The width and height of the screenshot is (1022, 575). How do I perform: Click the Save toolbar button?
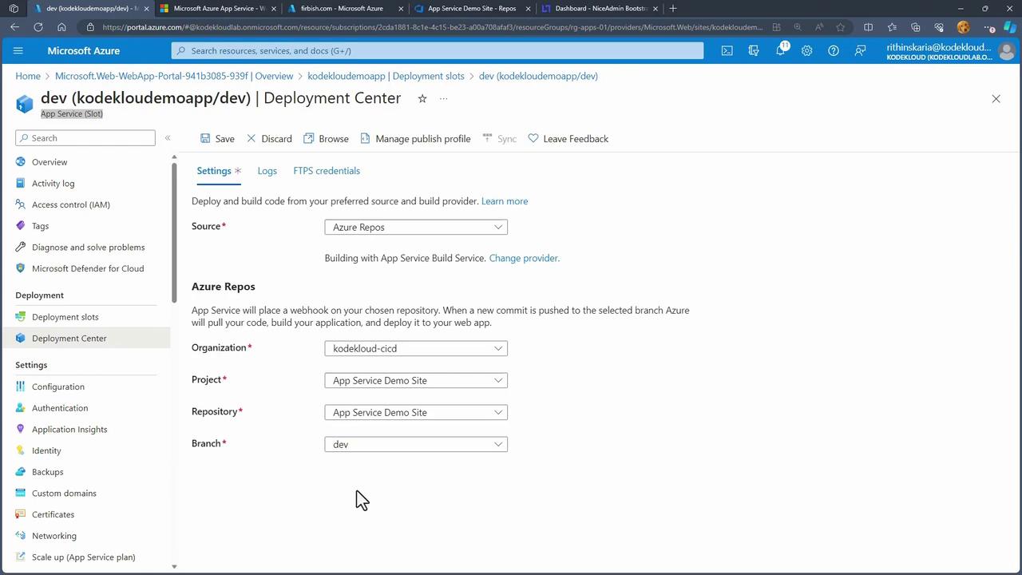click(217, 139)
